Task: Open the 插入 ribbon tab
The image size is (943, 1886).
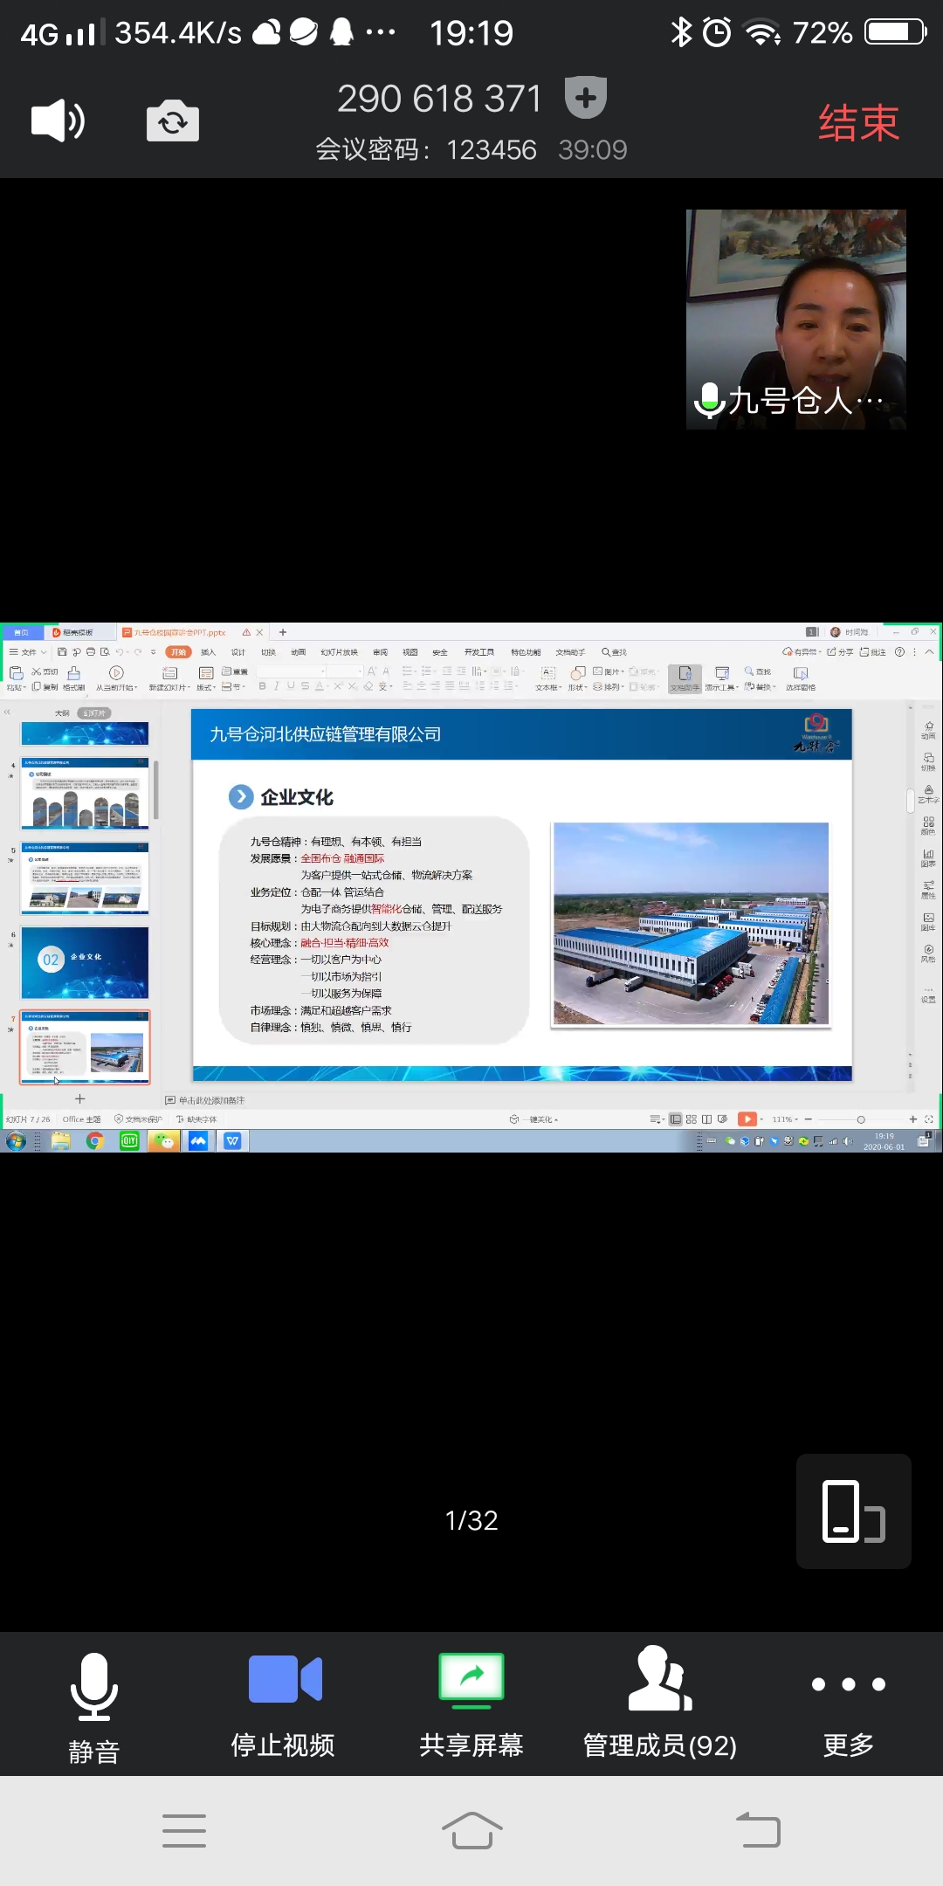Action: 208,652
